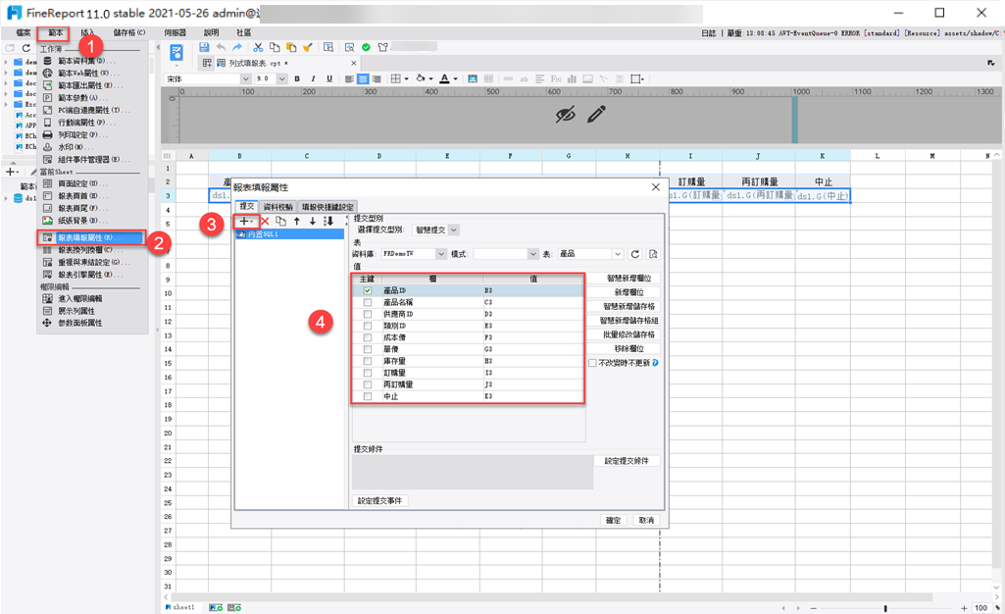
Task: Click the Format Painter brush icon
Action: coord(308,47)
